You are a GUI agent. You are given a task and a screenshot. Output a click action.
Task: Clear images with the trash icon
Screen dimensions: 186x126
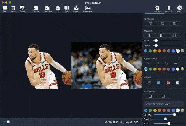[13, 8]
